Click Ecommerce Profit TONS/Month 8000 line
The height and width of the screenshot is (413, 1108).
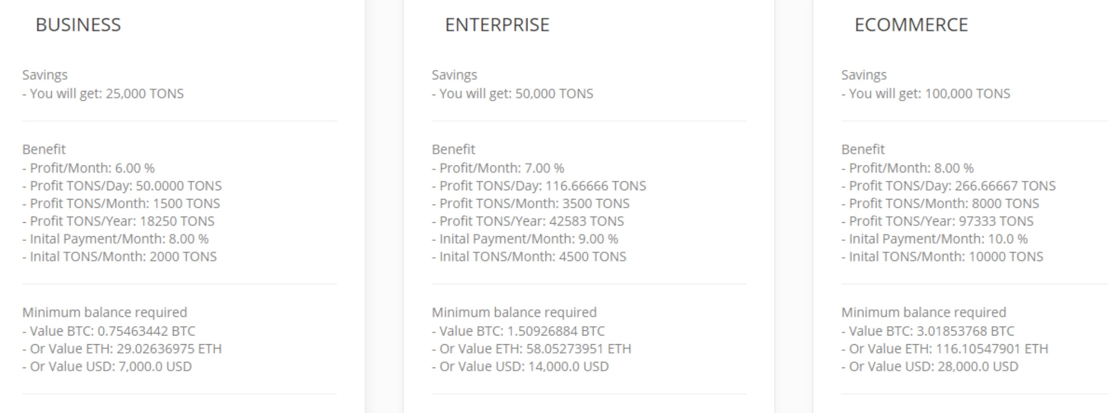click(x=940, y=204)
